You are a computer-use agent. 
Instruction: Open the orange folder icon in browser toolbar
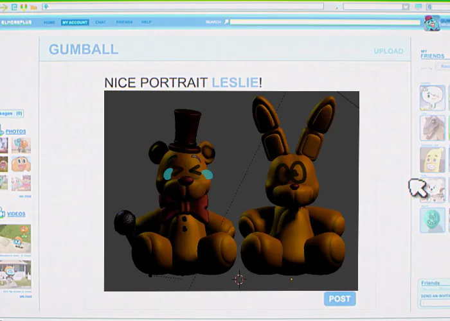coord(33,8)
